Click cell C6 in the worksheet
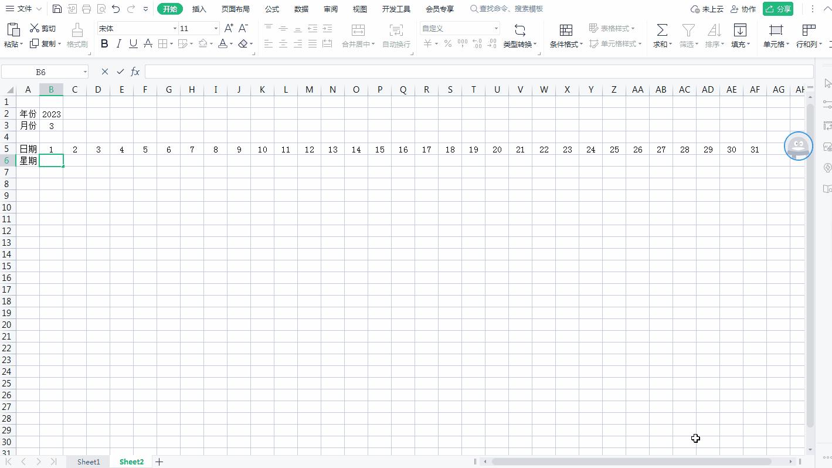832x468 pixels. point(74,160)
